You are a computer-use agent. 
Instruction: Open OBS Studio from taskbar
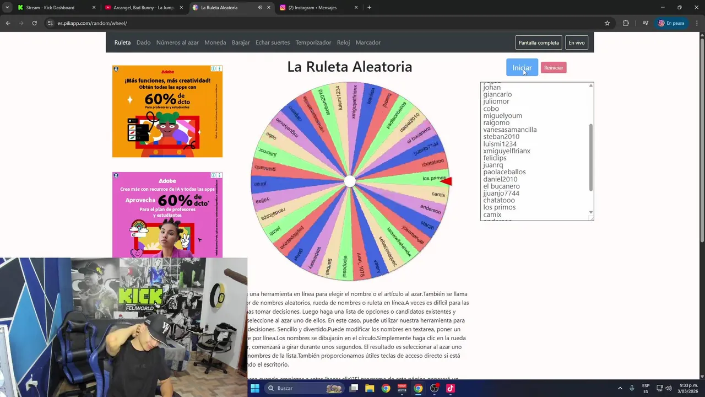(435, 388)
